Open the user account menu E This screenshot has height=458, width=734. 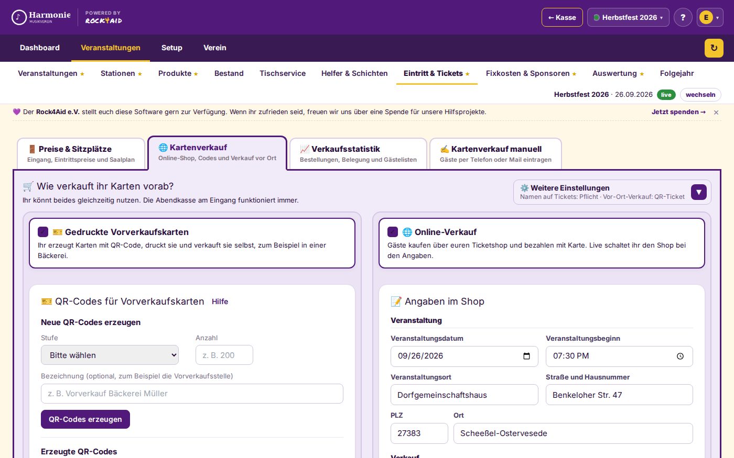pos(710,17)
